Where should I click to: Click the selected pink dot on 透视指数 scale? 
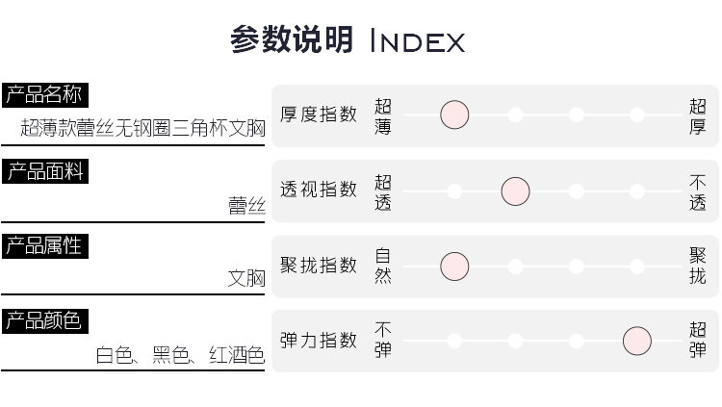point(515,191)
